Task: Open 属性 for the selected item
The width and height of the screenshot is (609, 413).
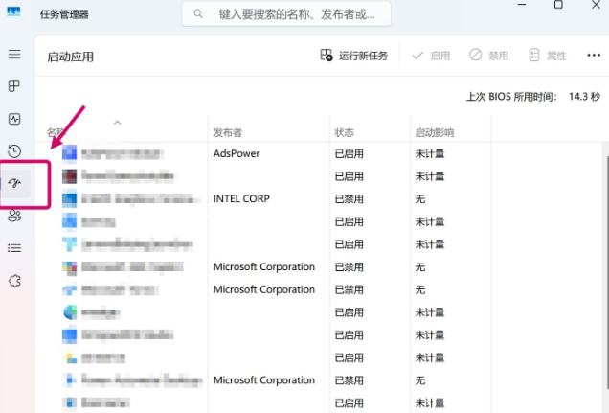Action: (548, 56)
